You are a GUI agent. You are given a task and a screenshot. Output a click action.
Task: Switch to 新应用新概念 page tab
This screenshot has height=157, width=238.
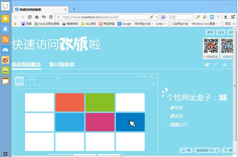pyautogui.click(x=26, y=65)
